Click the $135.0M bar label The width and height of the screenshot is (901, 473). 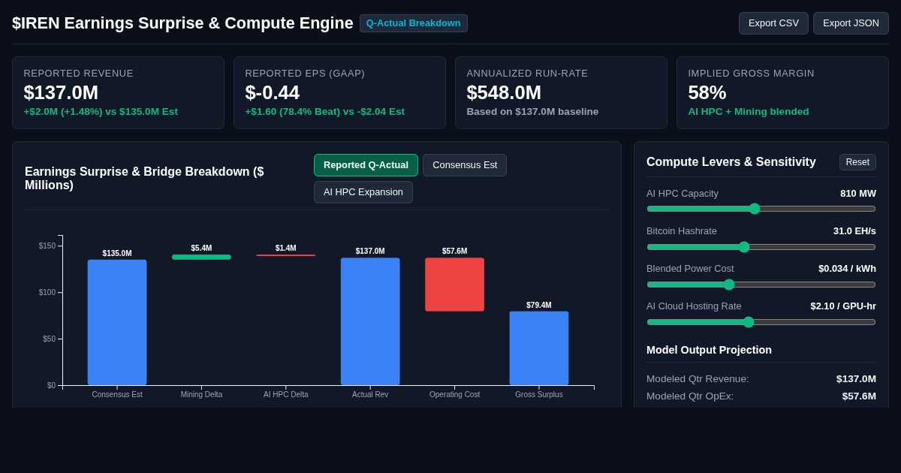117,254
